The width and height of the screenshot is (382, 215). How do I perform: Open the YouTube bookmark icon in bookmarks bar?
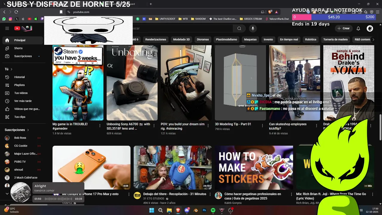(x=29, y=19)
